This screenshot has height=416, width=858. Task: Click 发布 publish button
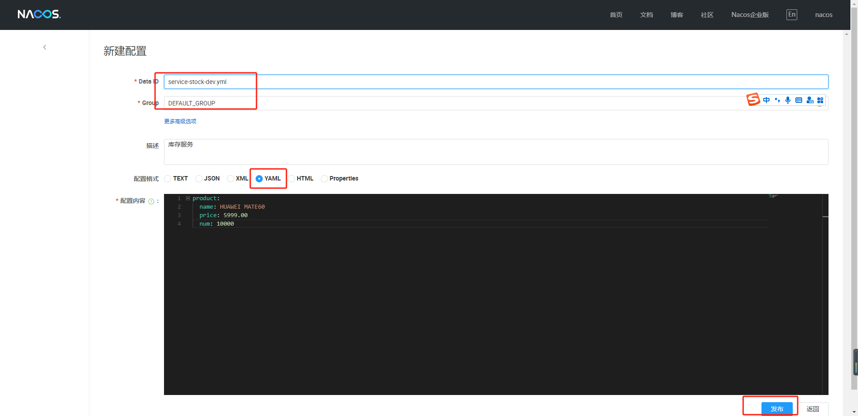[x=777, y=409]
